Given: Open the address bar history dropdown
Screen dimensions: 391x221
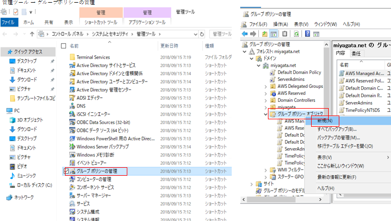Looking at the screenshot, I should coord(195,34).
